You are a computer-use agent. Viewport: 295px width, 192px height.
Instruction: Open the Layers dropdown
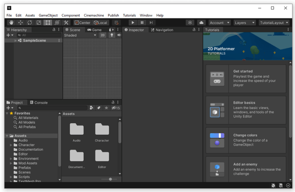[244, 23]
